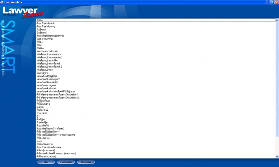Select หนังสือมอบอำนาจ (ท.อ.๔) row
This screenshot has height=167, width=279.
(x=156, y=54)
